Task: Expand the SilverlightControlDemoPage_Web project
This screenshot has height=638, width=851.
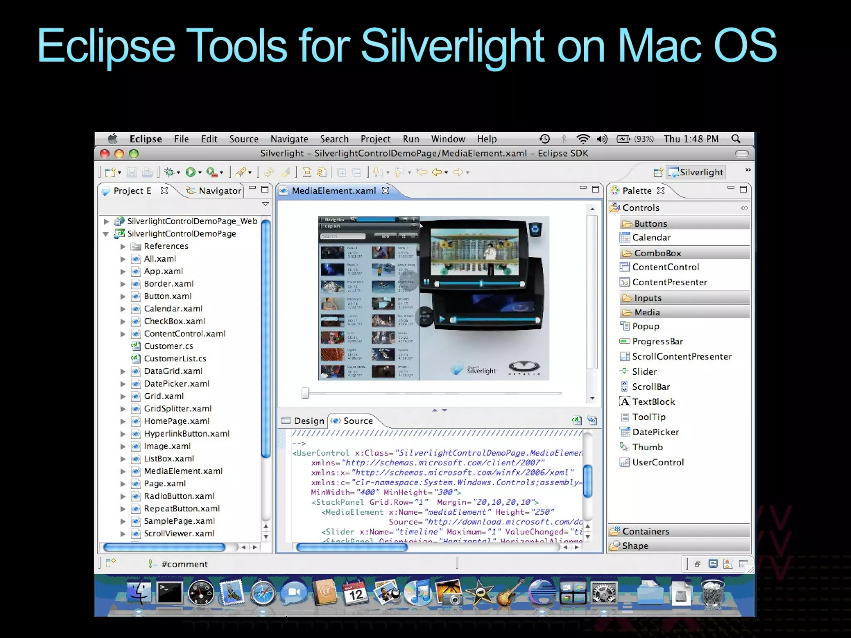Action: click(106, 221)
